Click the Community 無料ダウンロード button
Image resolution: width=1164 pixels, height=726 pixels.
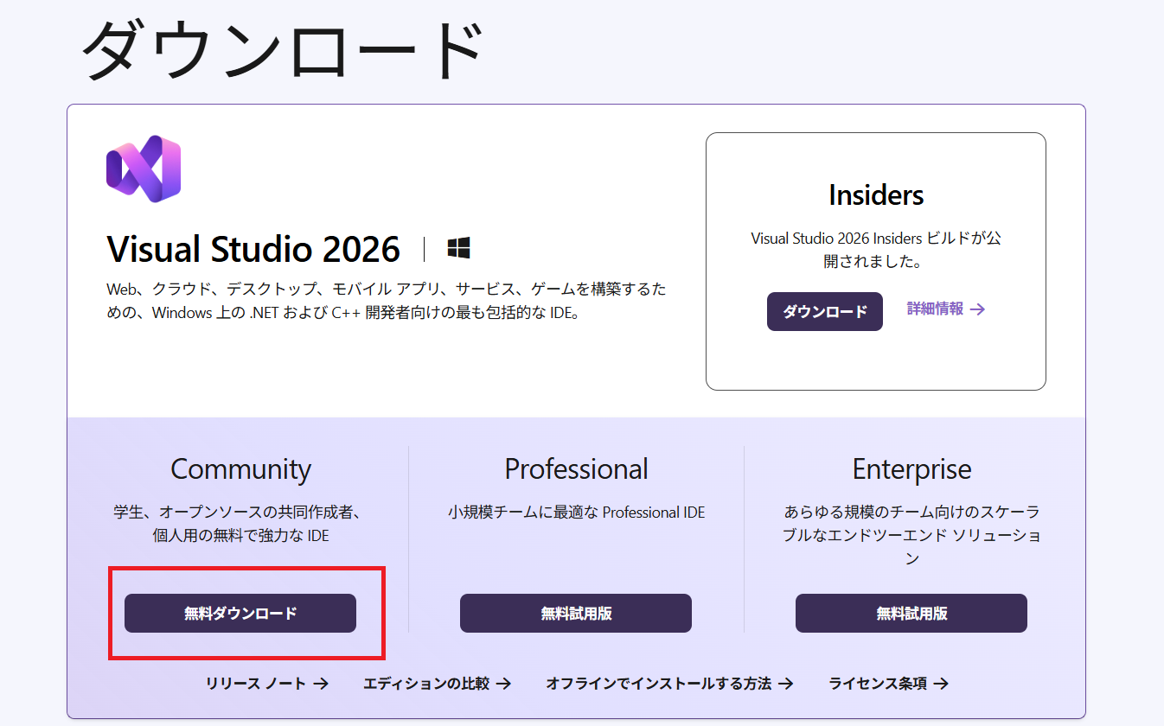240,613
